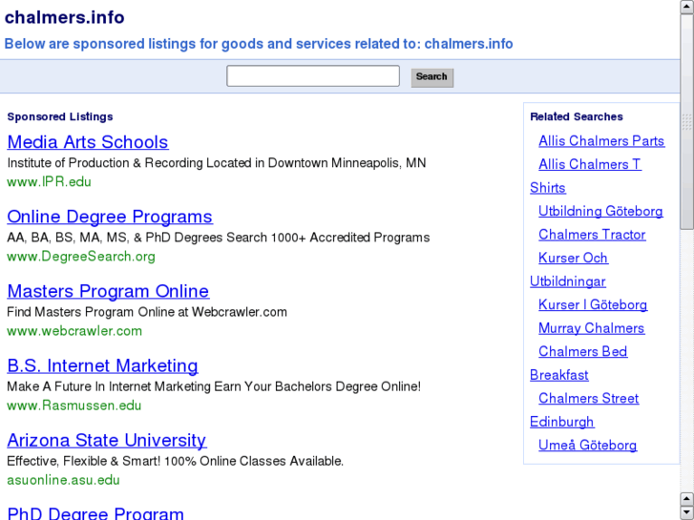Click the 'AA, BA, BS, MA, MS' description text
This screenshot has height=520, width=694.
tap(219, 238)
